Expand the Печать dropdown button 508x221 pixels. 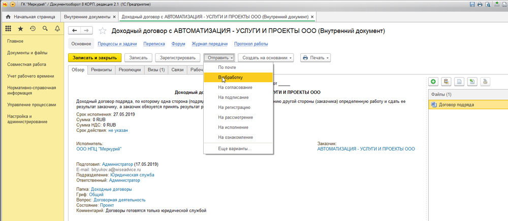[x=316, y=58]
